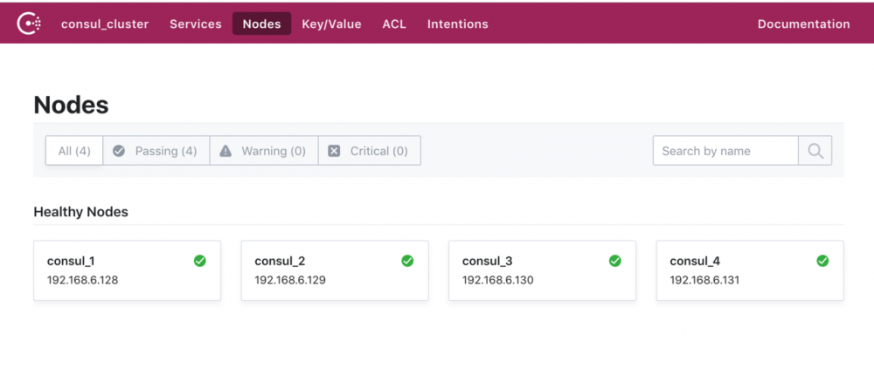
Task: Click the search magnifier icon
Action: [815, 151]
